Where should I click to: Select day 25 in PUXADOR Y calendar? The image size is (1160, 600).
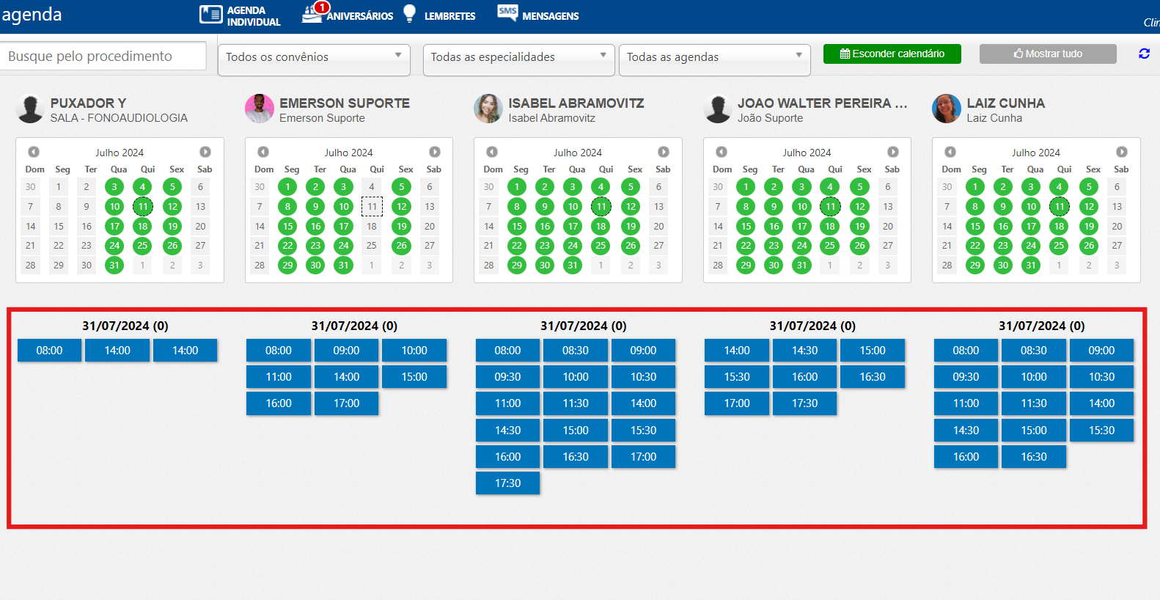(143, 246)
